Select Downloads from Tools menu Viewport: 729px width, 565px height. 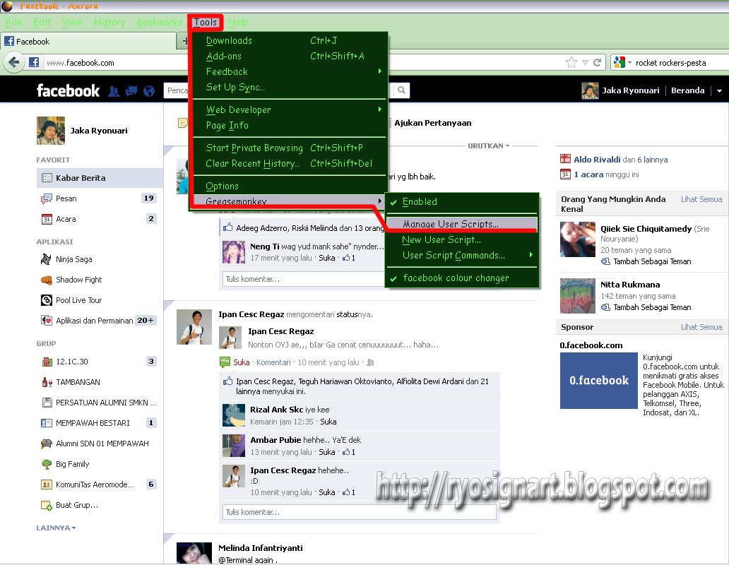[x=289, y=41]
